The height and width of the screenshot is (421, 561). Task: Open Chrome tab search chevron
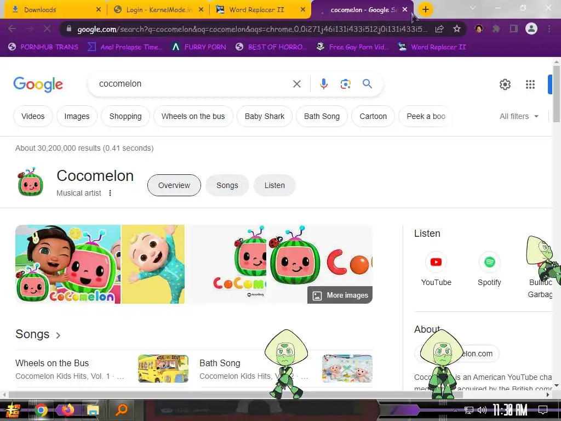[x=473, y=8]
